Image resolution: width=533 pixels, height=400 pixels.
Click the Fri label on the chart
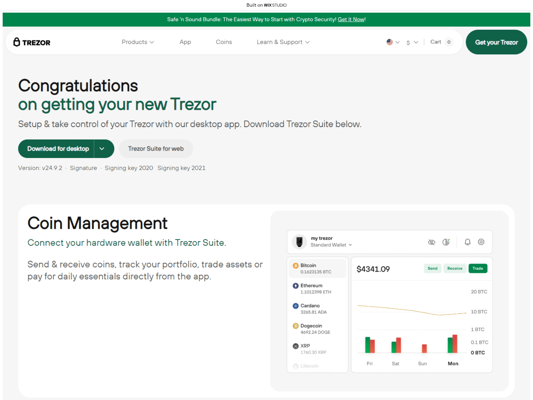(x=369, y=364)
